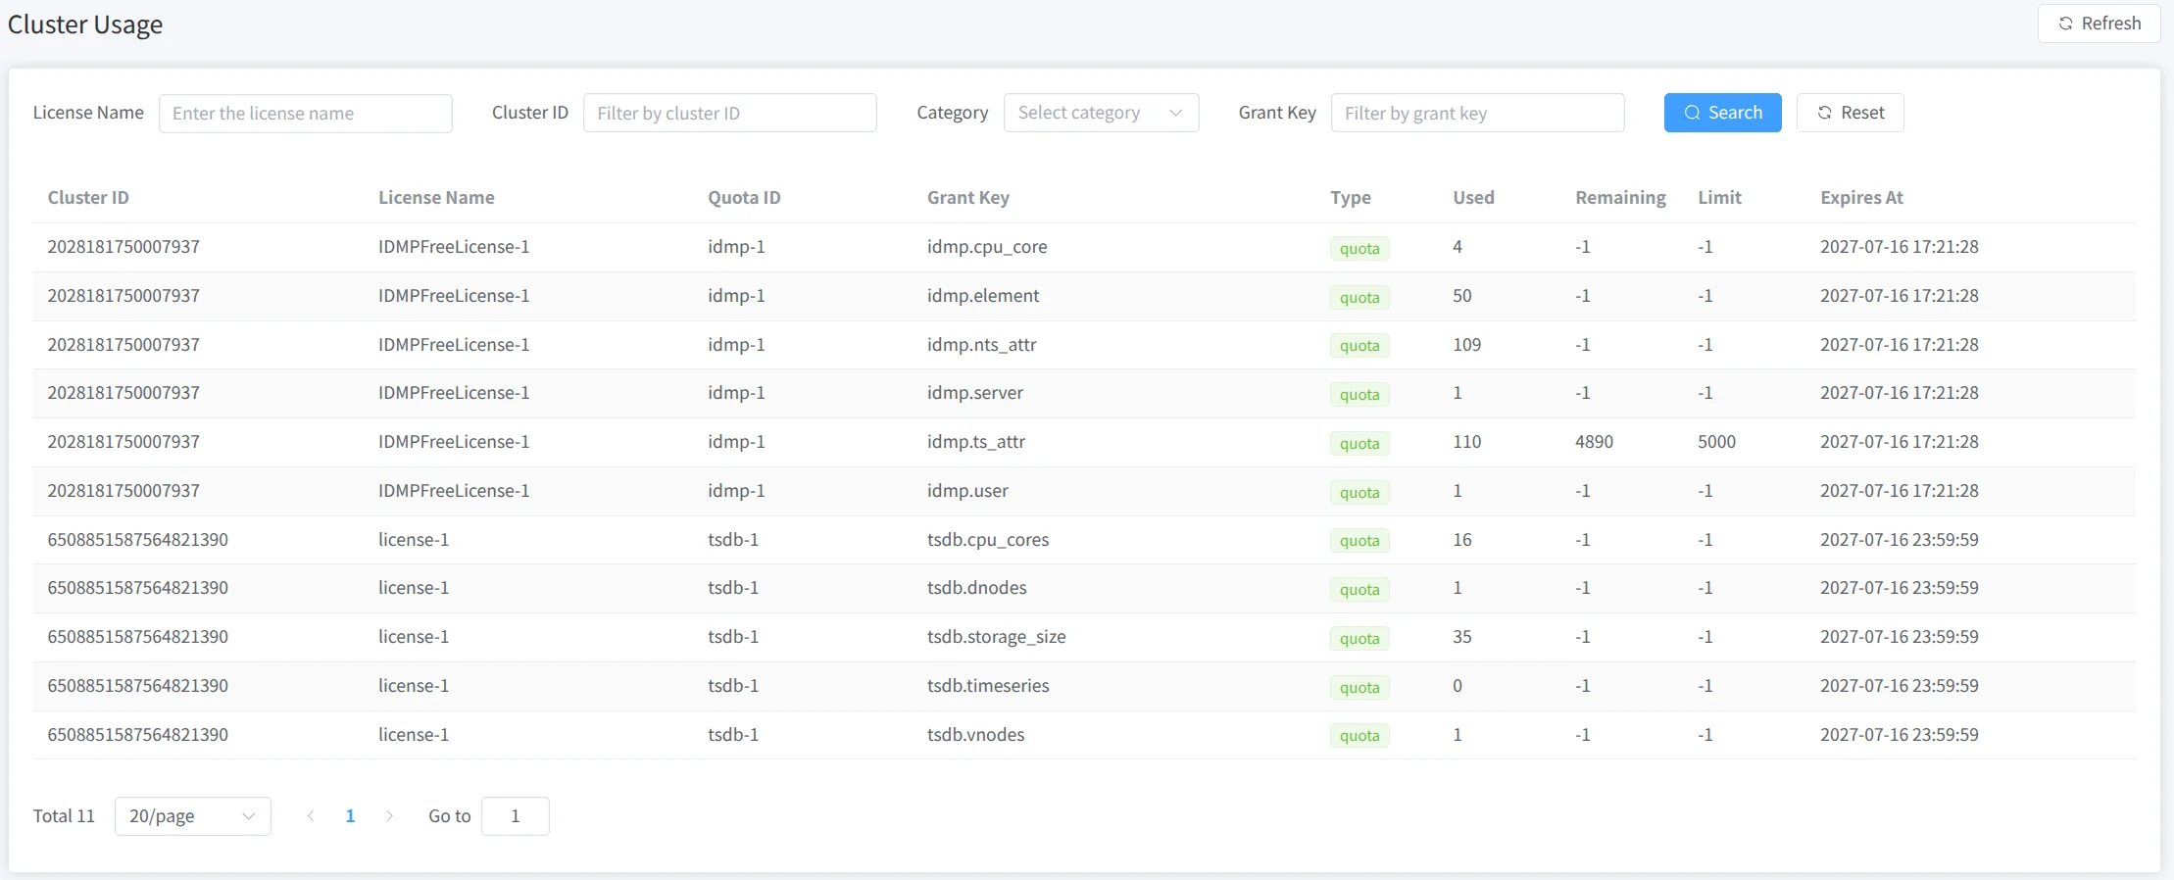Click the used value 35
The width and height of the screenshot is (2174, 880).
1461,637
